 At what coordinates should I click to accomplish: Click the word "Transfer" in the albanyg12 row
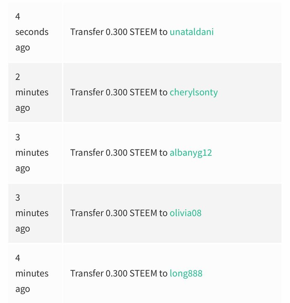[86, 153]
